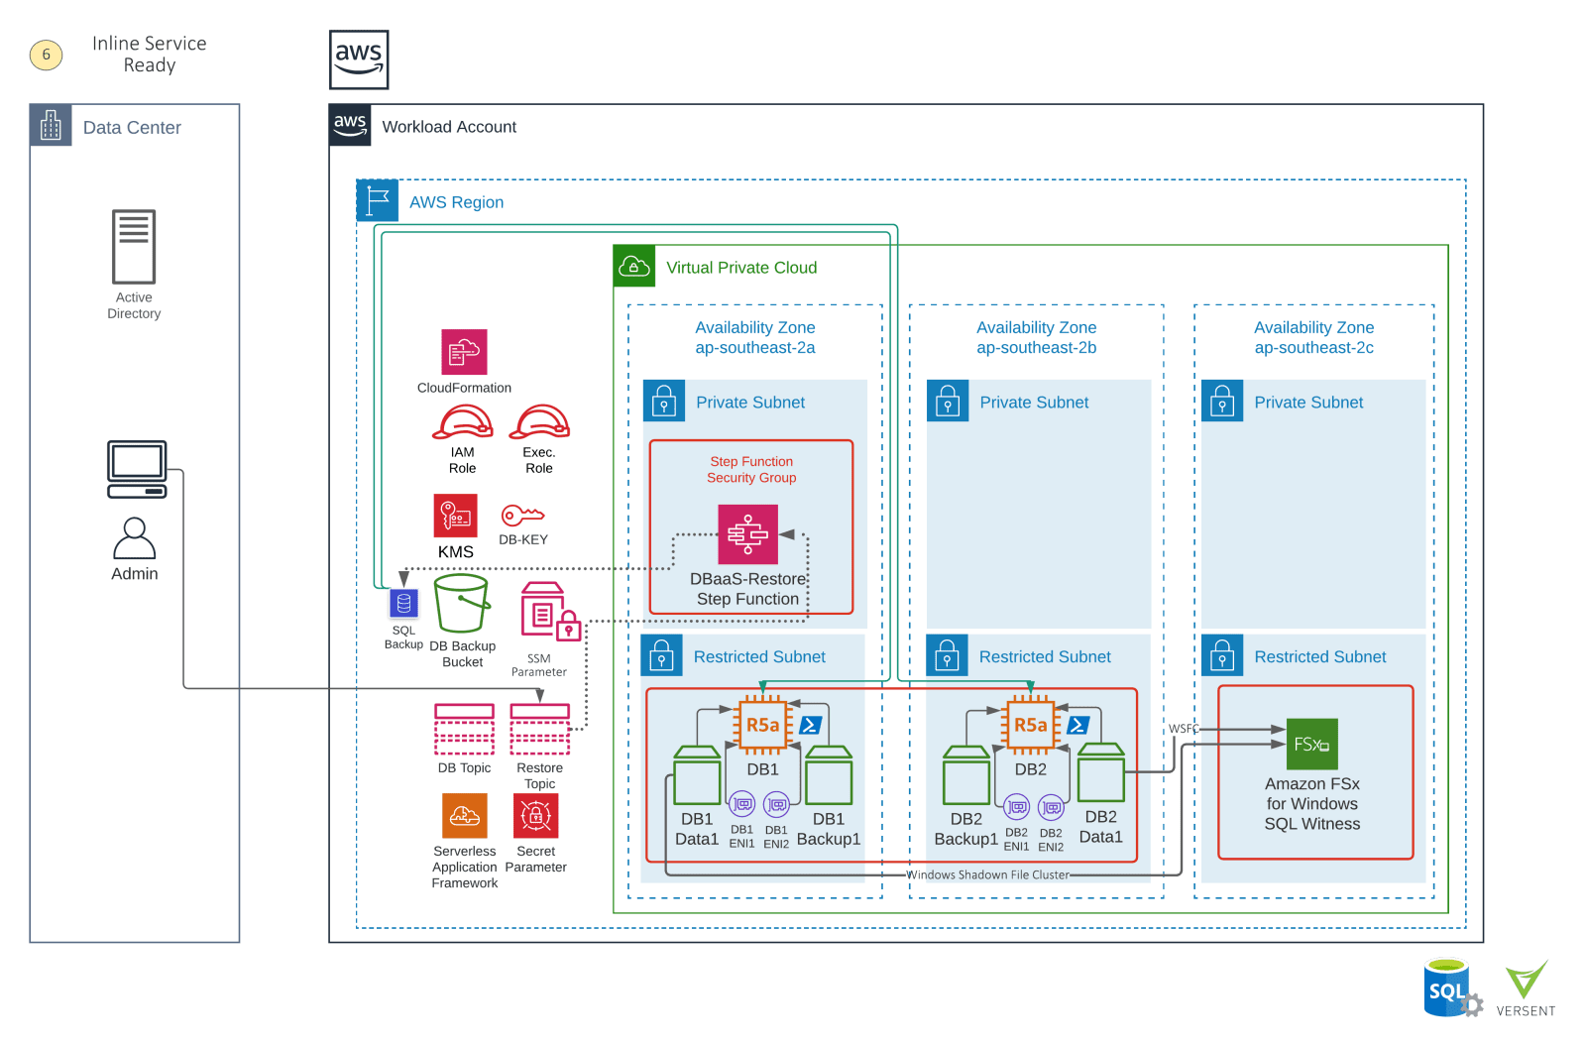Select the Amazon FSx for Windows icon
This screenshot has height=1047, width=1586.
1310,744
